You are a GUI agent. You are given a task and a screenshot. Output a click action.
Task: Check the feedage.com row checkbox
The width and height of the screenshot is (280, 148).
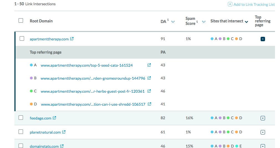21,118
